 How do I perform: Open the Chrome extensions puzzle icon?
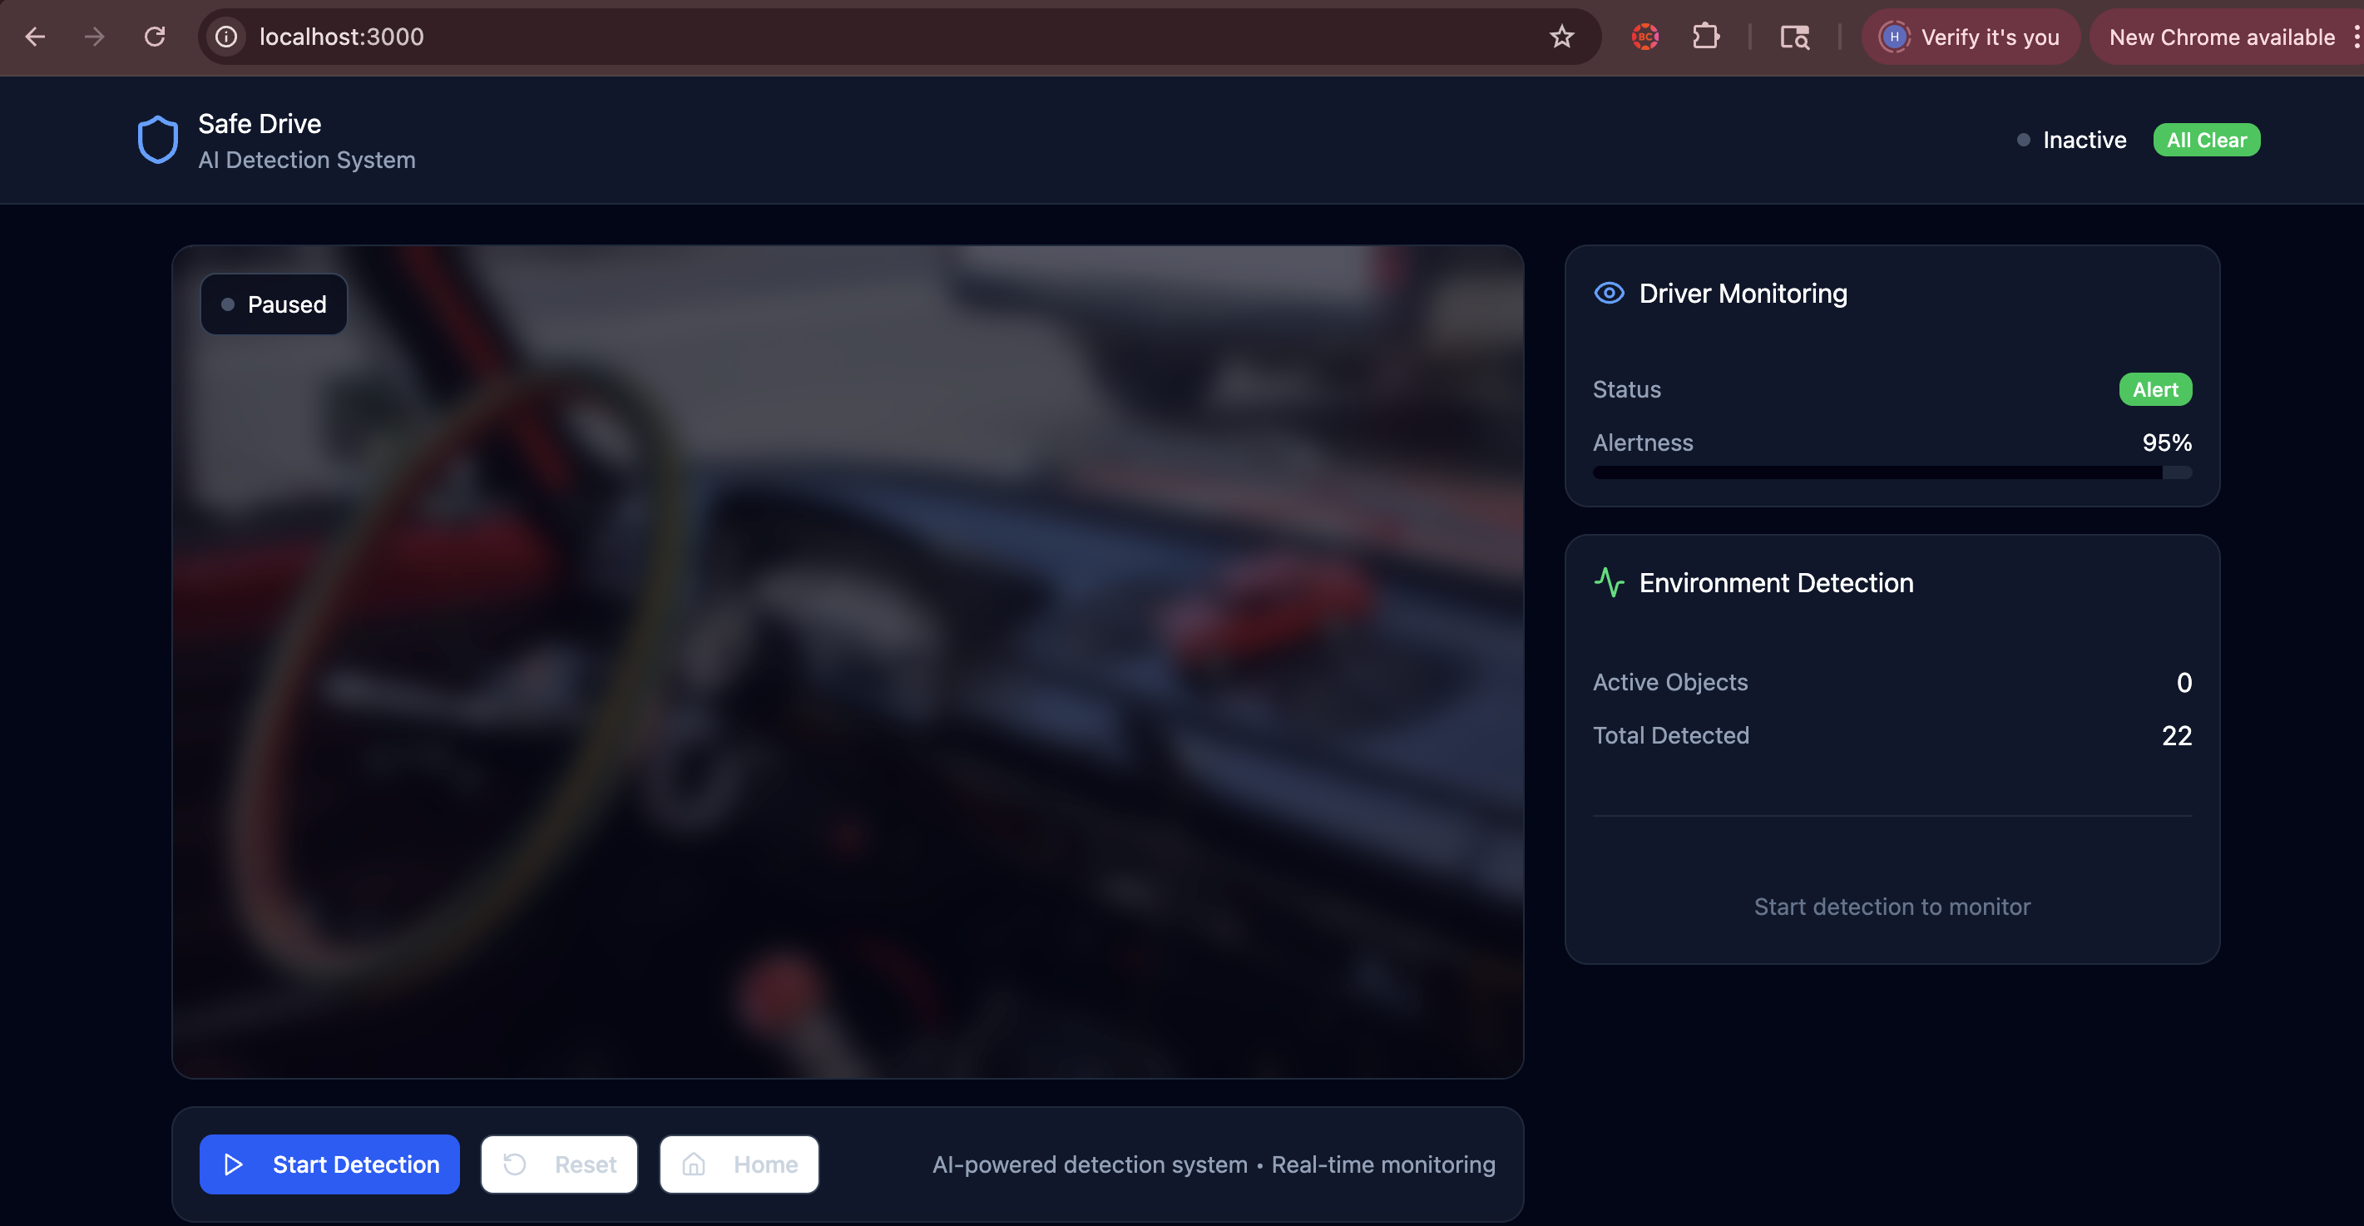(x=1705, y=37)
